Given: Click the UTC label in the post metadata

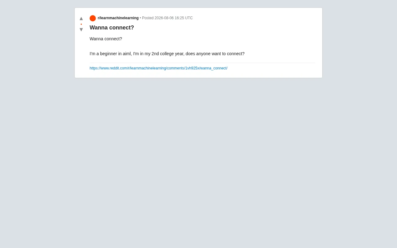Looking at the screenshot, I should 189,18.
